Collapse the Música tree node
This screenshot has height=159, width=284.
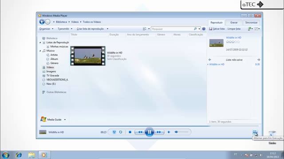[40, 51]
